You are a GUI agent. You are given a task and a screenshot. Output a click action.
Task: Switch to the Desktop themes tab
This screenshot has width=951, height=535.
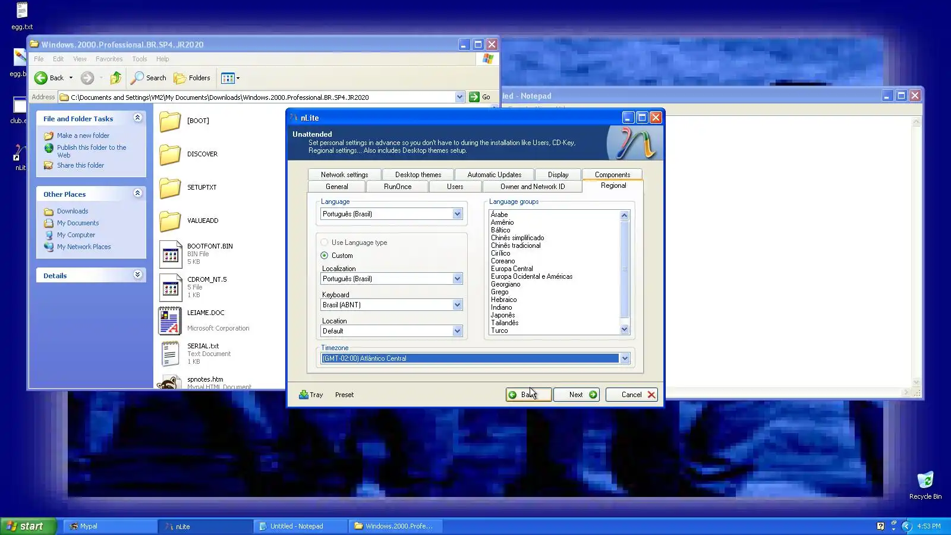418,175
